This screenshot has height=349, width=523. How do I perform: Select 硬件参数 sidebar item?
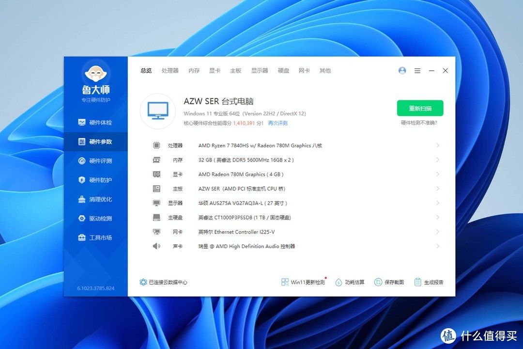click(95, 142)
